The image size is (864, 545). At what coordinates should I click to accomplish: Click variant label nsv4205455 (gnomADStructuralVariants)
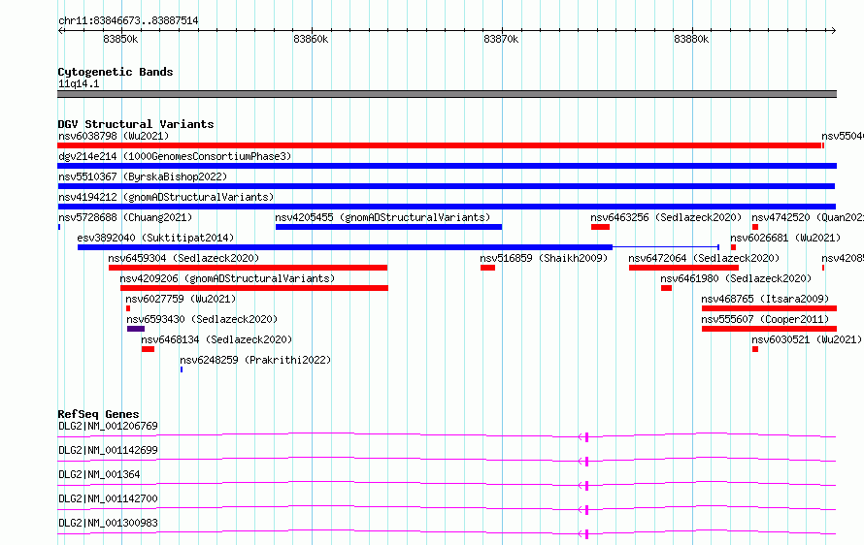click(382, 217)
